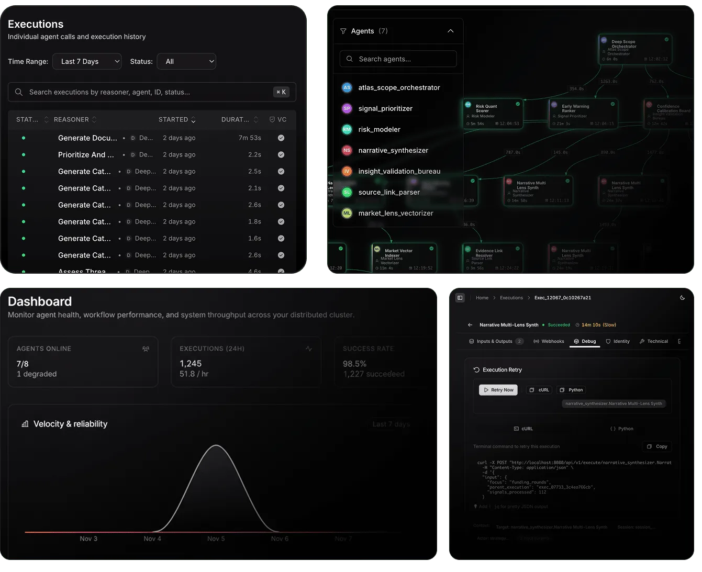The width and height of the screenshot is (702, 572).
Task: Switch to Technical tab
Action: pos(653,341)
